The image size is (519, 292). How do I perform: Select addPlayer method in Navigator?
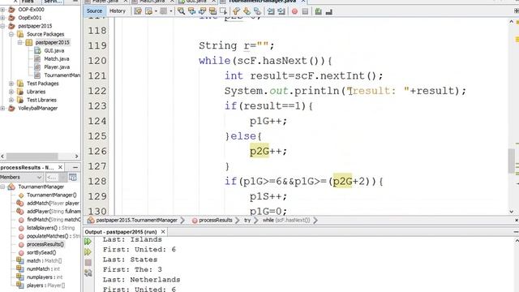[x=54, y=212]
